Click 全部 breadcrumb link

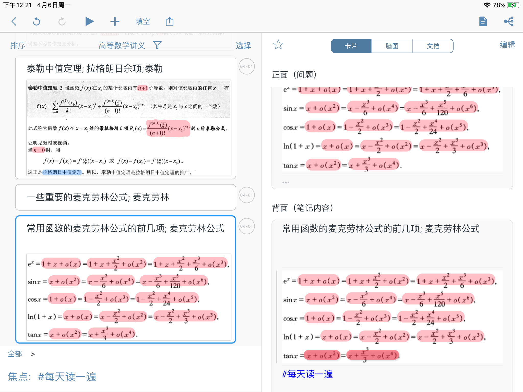[x=15, y=354]
